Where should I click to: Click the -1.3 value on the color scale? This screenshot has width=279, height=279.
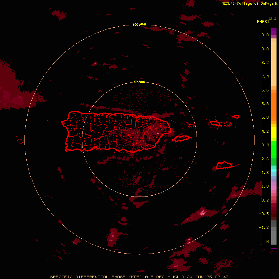click(x=264, y=228)
